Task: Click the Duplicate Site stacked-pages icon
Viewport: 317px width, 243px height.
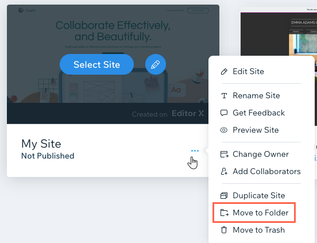Action: pos(224,195)
